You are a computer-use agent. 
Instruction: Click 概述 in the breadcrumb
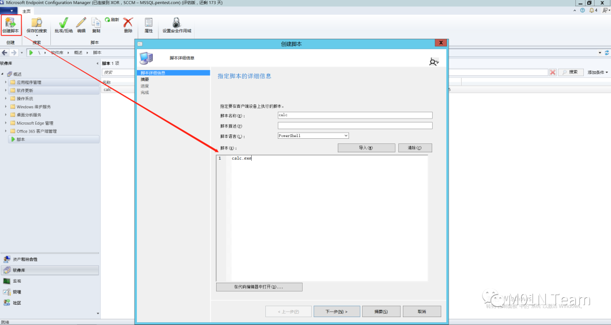tap(78, 52)
